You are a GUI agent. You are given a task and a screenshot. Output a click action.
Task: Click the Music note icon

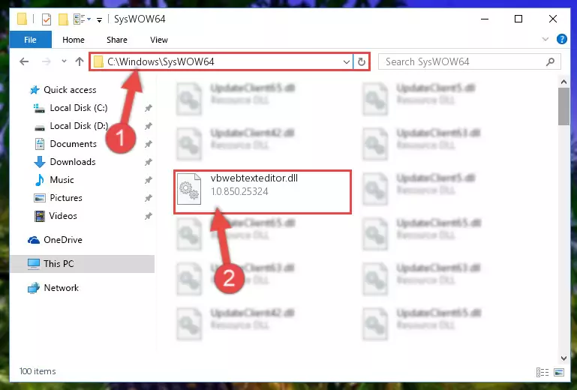coord(39,180)
